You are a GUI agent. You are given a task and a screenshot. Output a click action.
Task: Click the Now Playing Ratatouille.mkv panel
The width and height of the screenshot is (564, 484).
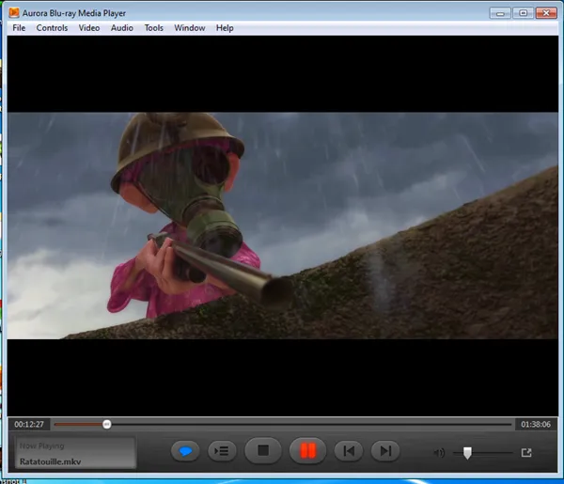75,453
